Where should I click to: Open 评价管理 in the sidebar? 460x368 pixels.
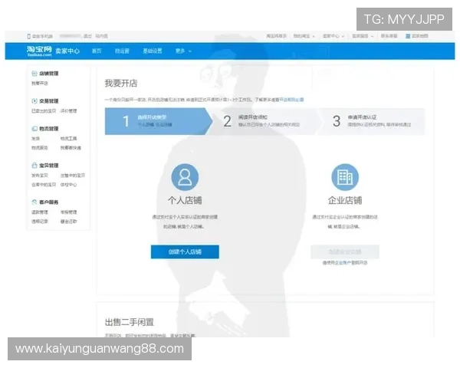point(69,111)
